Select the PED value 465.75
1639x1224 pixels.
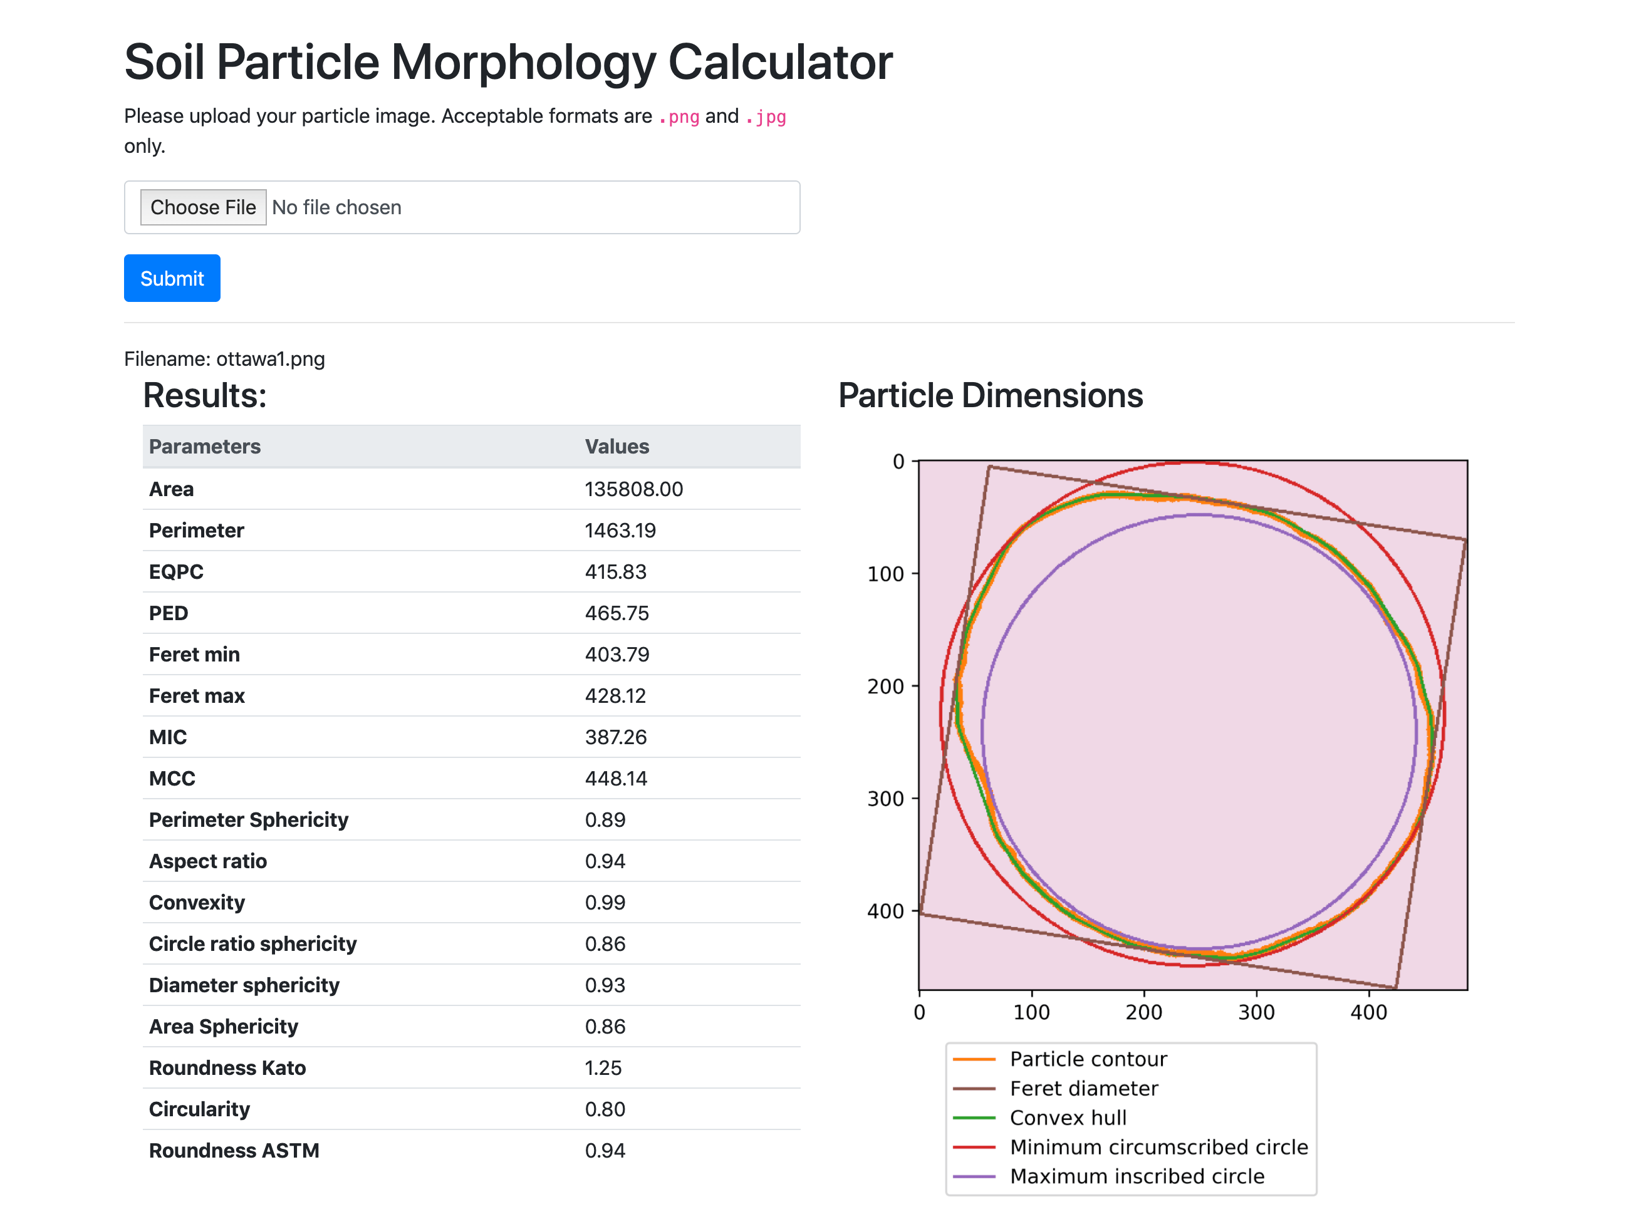point(617,613)
